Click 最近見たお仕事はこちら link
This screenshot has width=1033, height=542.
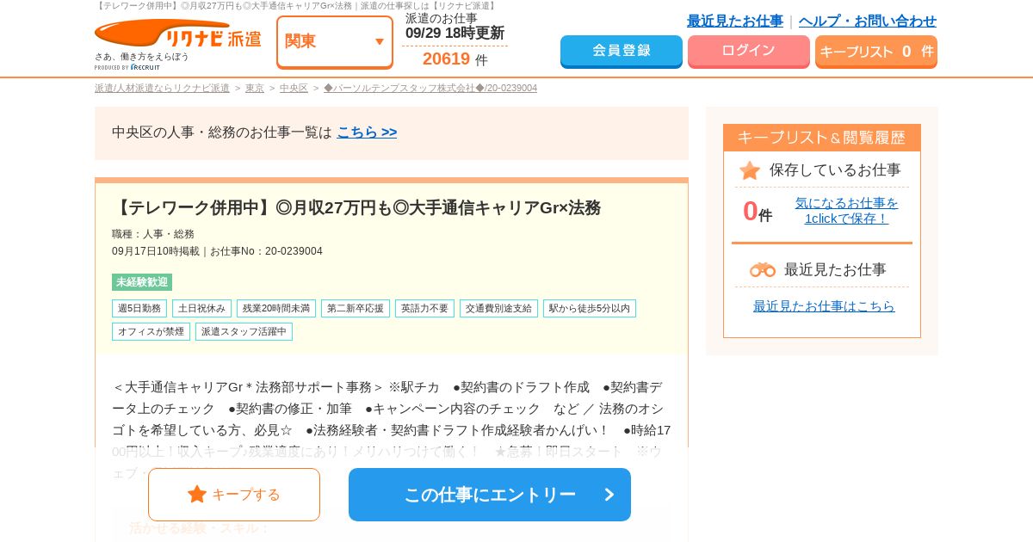824,305
